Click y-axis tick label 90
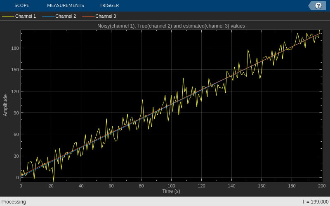The height and width of the screenshot is (206, 330). click(x=16, y=113)
